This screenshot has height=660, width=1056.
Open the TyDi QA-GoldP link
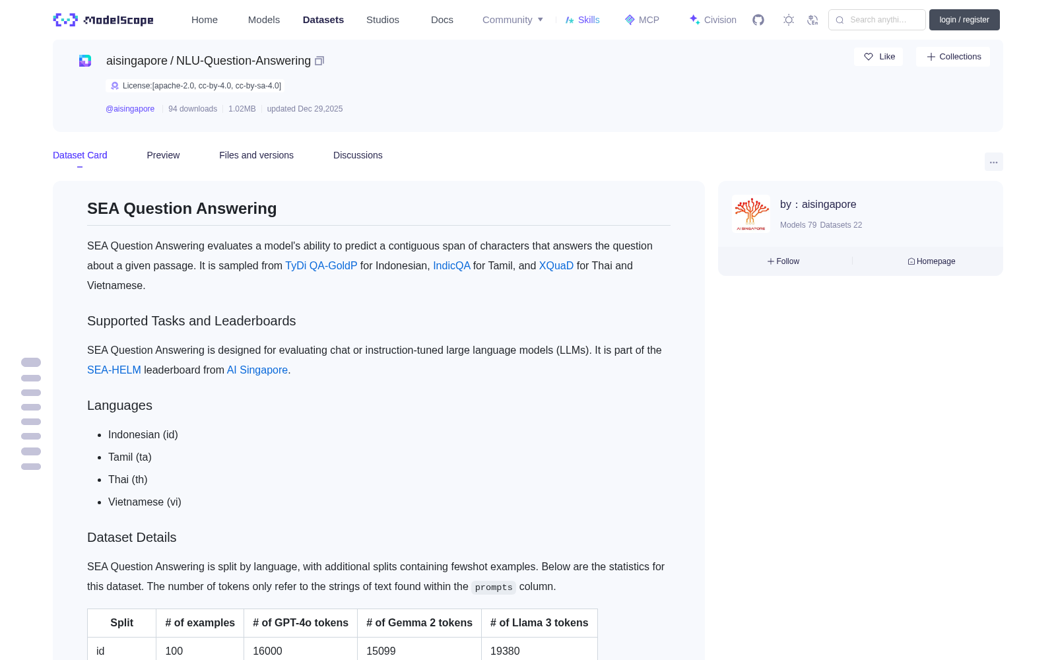(321, 265)
